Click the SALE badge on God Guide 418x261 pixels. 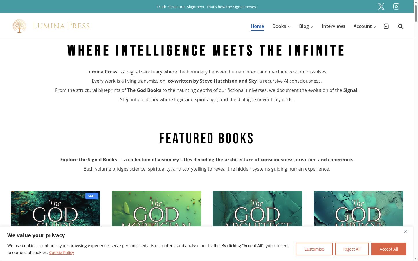(x=92, y=196)
